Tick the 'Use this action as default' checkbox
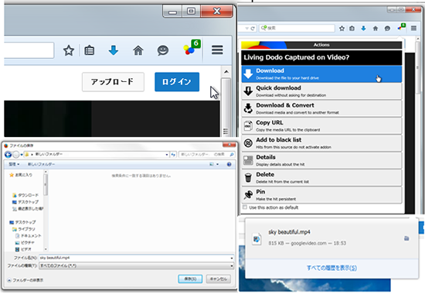Screen dimensions: 425x294 coord(245,207)
